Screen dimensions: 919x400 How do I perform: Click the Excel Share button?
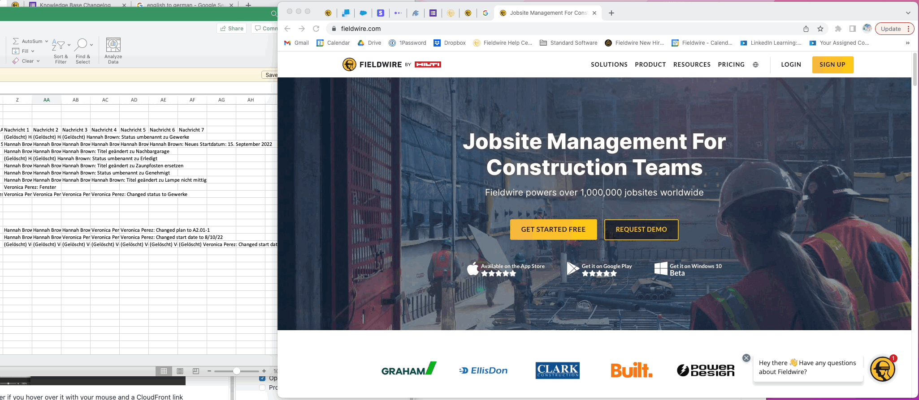pos(232,28)
